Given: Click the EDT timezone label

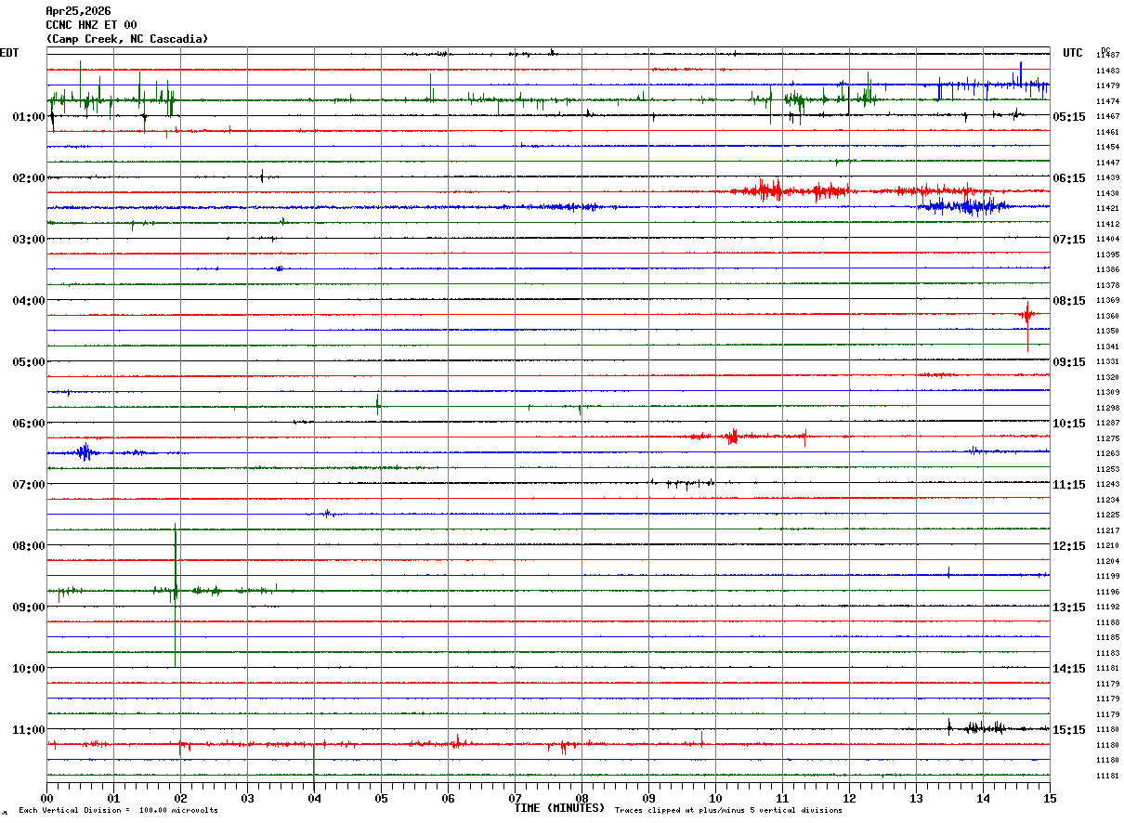Looking at the screenshot, I should tap(9, 53).
